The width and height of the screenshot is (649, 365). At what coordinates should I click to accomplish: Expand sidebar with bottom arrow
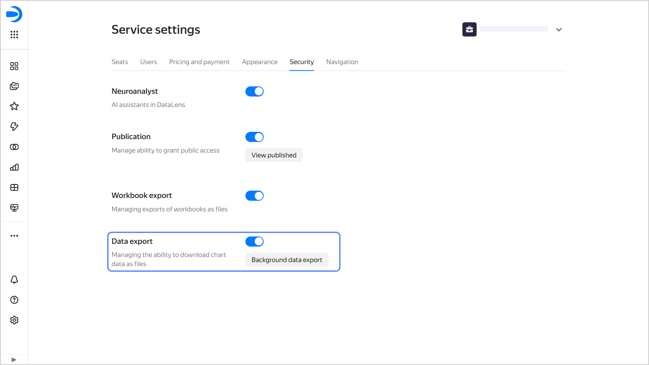[14, 360]
